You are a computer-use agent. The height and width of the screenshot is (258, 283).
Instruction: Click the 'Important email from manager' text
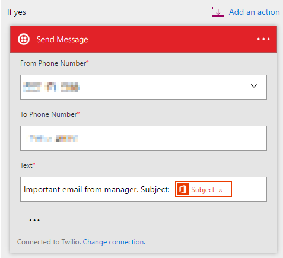[x=81, y=189]
